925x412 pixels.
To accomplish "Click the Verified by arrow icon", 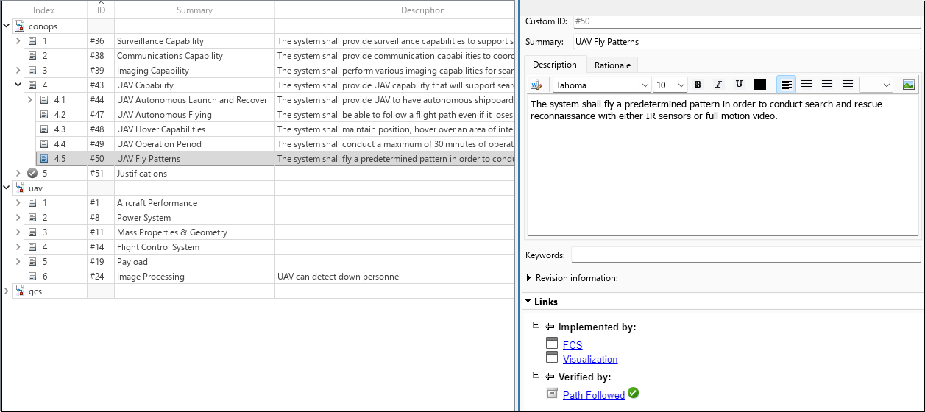I will click(550, 377).
